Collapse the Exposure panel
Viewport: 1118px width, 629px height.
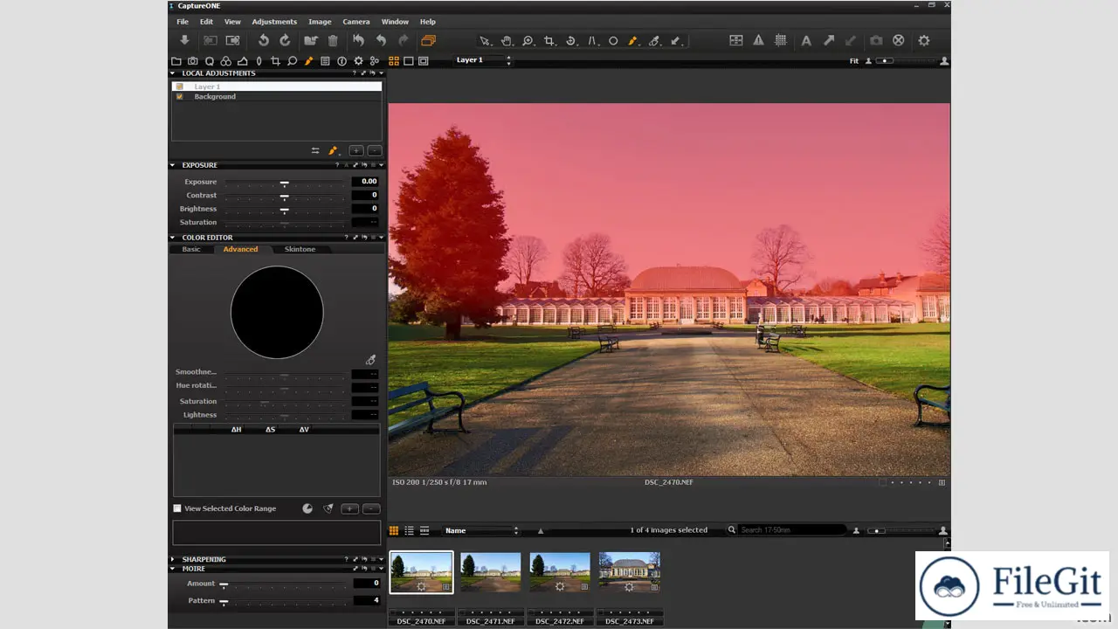[x=173, y=165]
